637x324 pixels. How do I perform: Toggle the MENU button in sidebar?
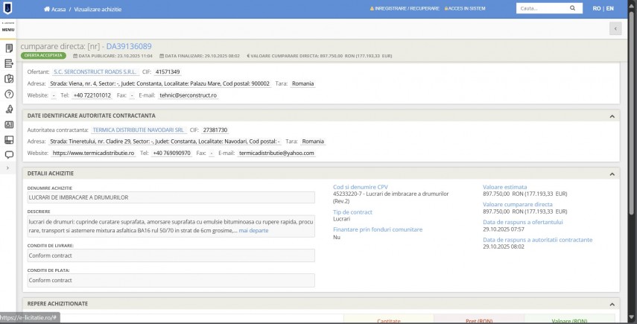[7, 29]
